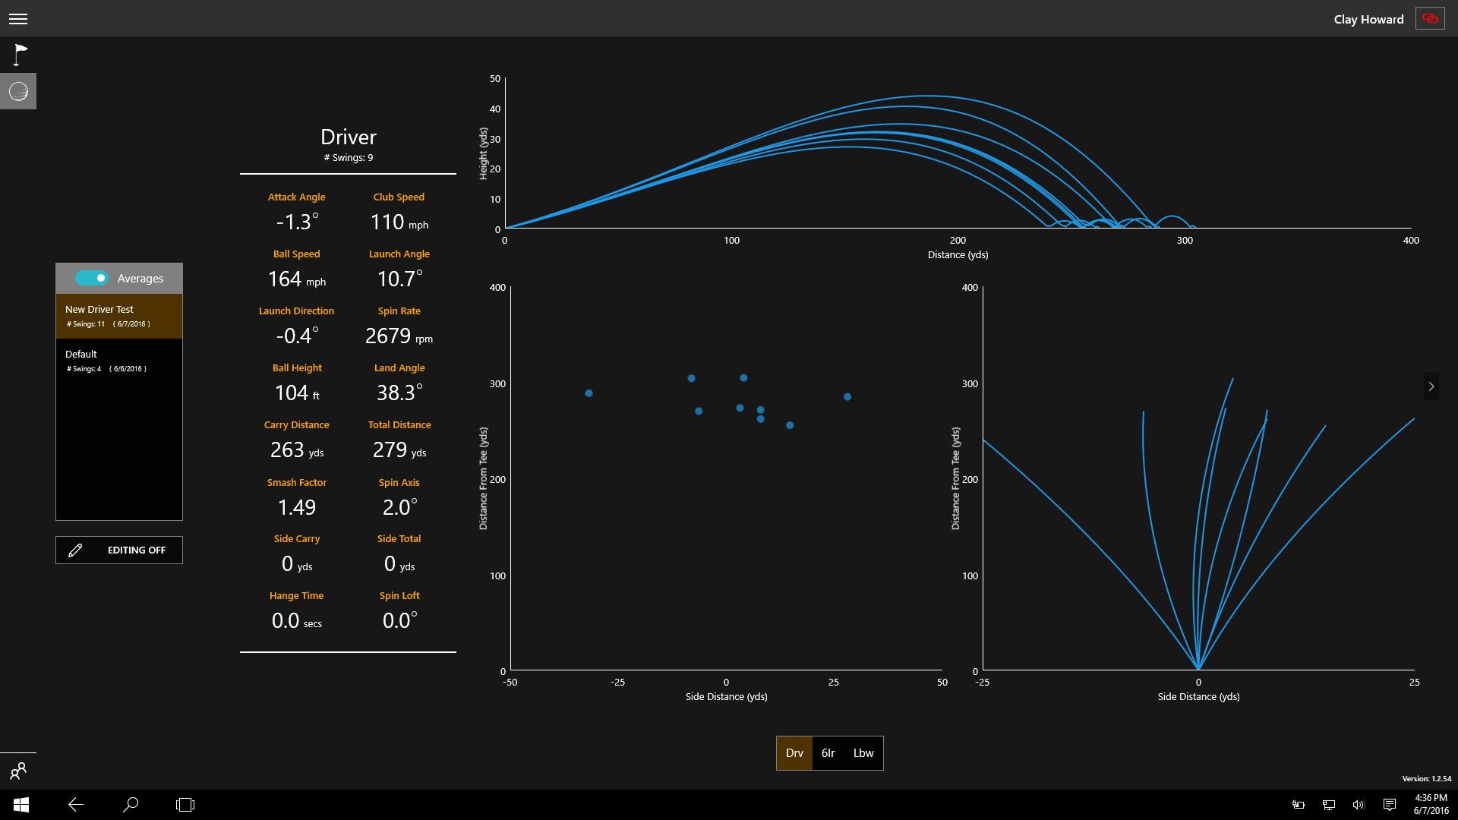Image resolution: width=1458 pixels, height=820 pixels.
Task: Open the hamburger menu
Action: click(x=18, y=19)
